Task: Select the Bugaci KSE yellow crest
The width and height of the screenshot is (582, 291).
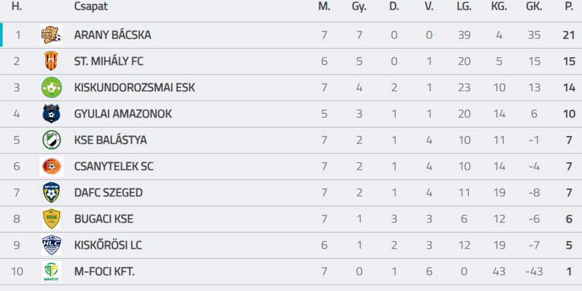Action: 51,219
